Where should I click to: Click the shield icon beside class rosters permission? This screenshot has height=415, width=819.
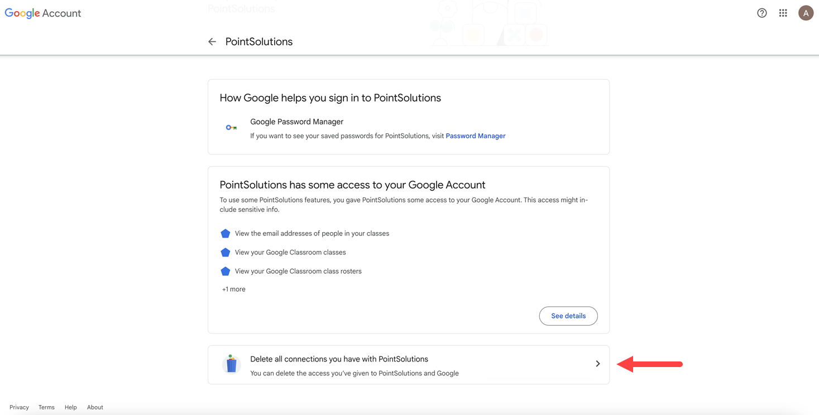point(226,271)
